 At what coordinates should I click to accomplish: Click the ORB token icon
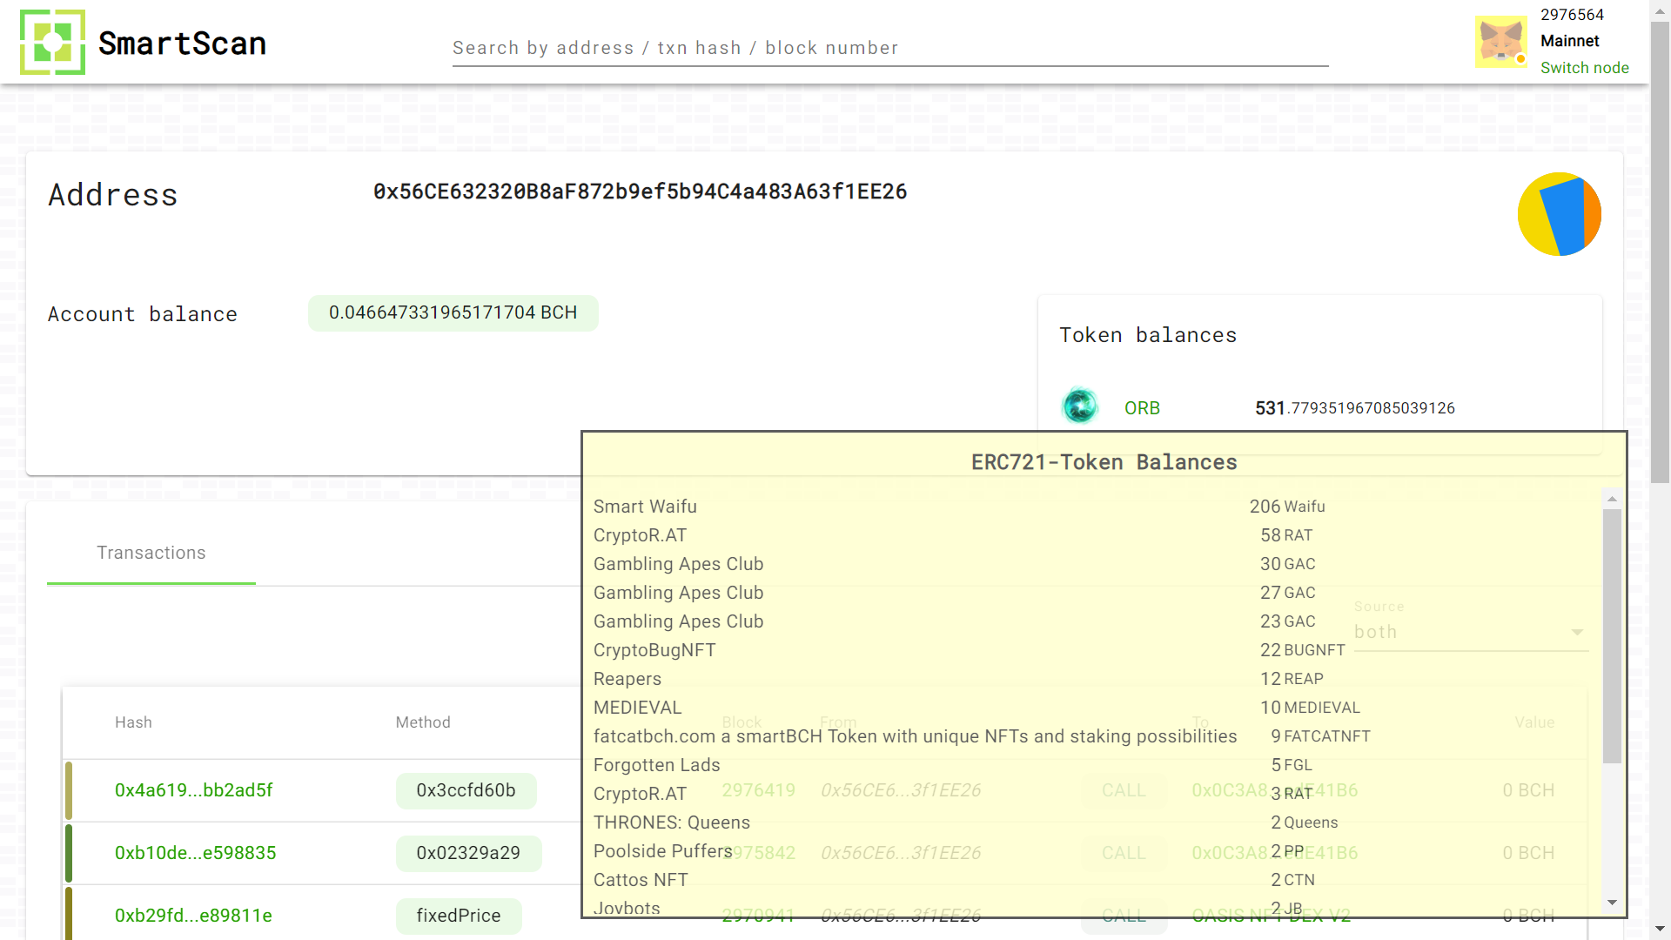point(1080,406)
